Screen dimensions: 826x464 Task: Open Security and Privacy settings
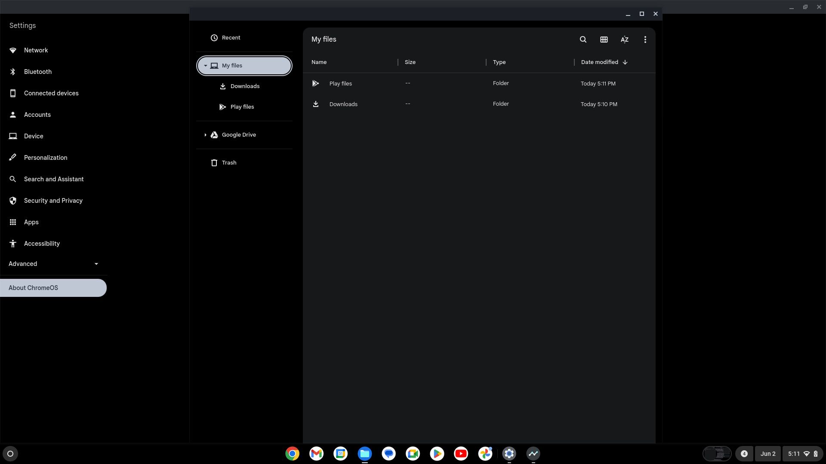click(53, 201)
